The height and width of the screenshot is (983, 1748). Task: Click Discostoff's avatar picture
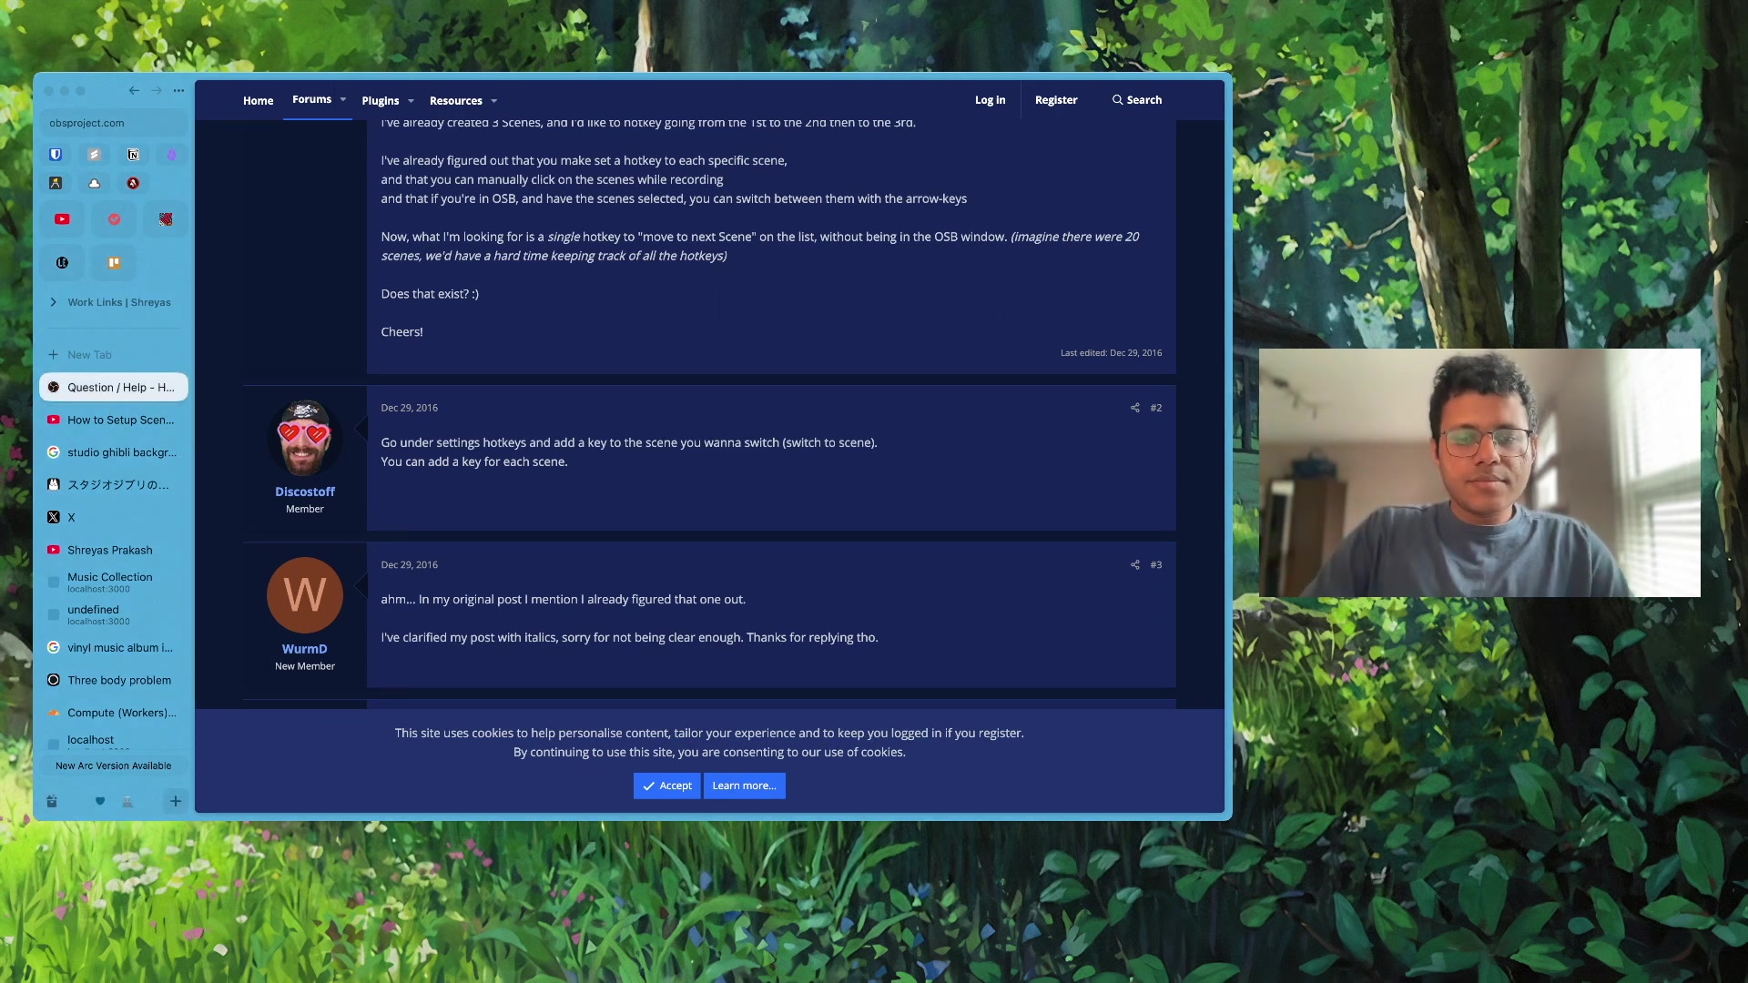[305, 438]
